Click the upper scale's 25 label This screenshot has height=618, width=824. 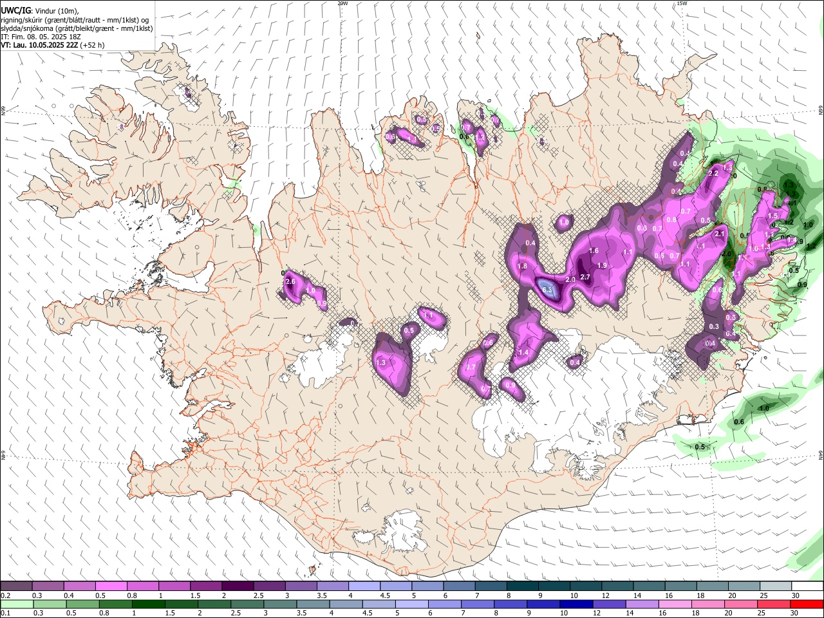click(764, 595)
